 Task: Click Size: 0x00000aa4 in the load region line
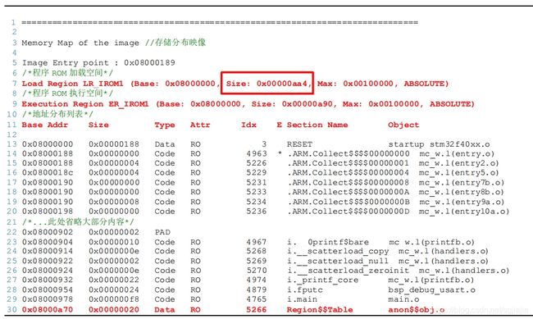coord(267,84)
